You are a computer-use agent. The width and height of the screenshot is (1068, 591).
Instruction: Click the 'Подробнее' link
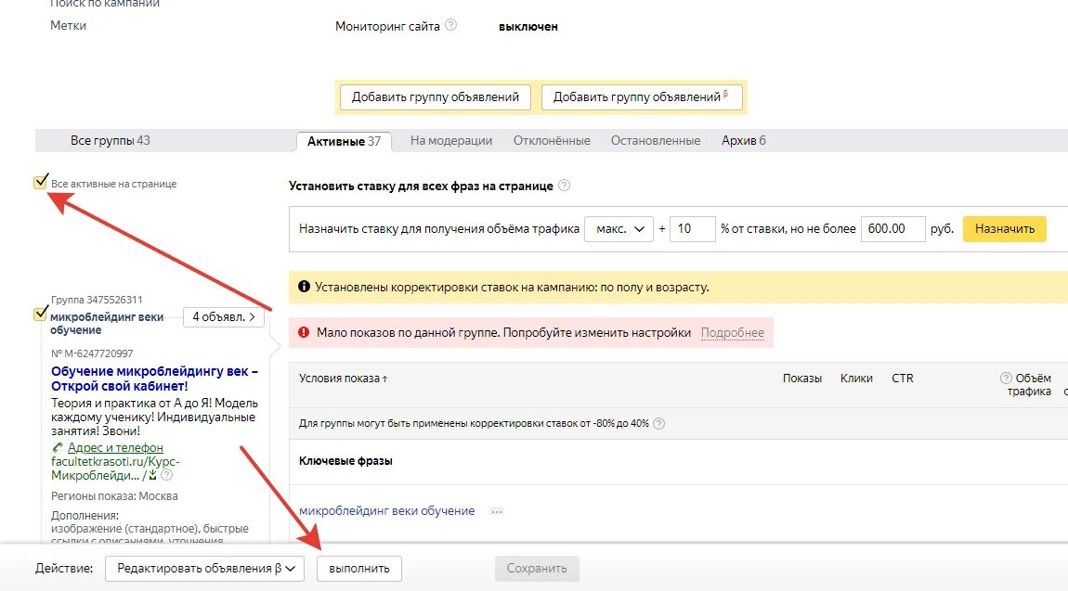[733, 333]
